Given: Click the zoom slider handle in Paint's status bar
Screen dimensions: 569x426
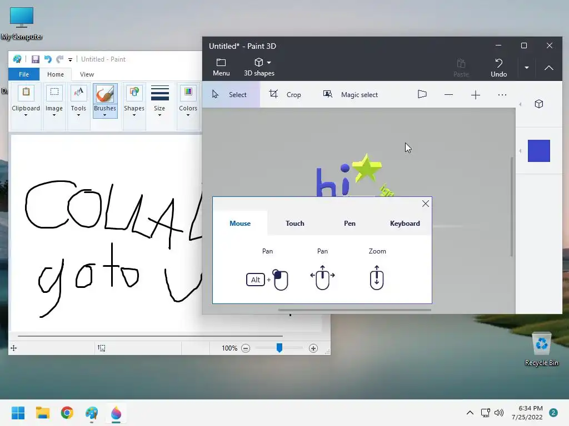Looking at the screenshot, I should coord(279,348).
